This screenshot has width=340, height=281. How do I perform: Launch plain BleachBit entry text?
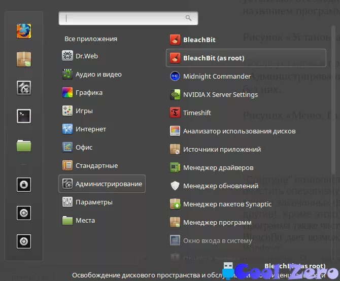(199, 40)
